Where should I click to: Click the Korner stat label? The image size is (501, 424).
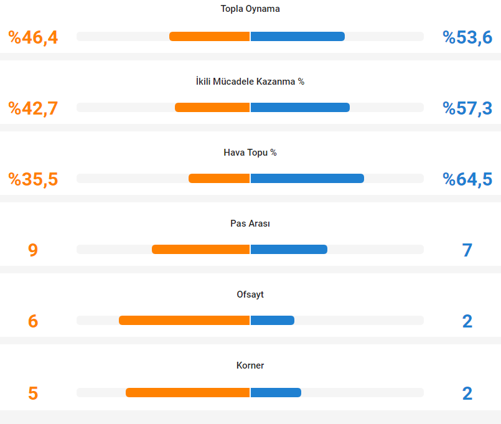250,365
